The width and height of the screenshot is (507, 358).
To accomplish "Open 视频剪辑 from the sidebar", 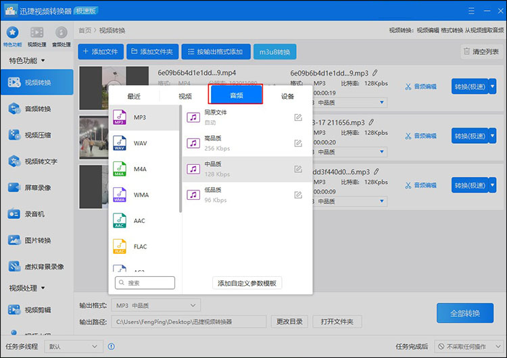I will tap(37, 310).
